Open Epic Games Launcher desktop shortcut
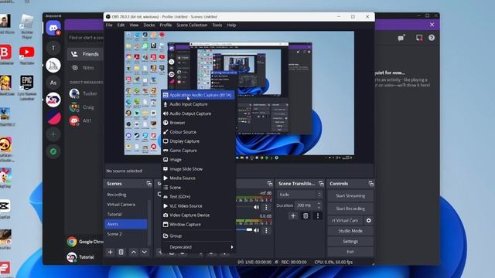Screen dimensions: 495x278 (27, 87)
